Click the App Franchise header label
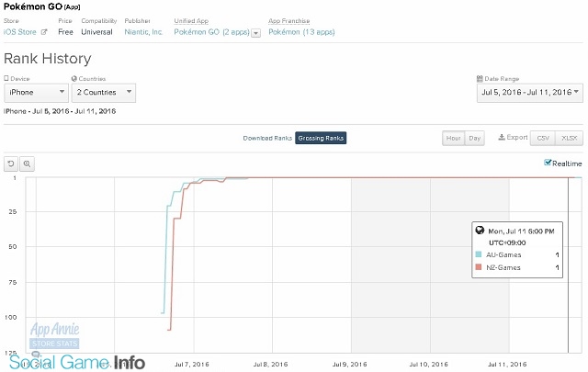This screenshot has height=372, width=588. 289,21
